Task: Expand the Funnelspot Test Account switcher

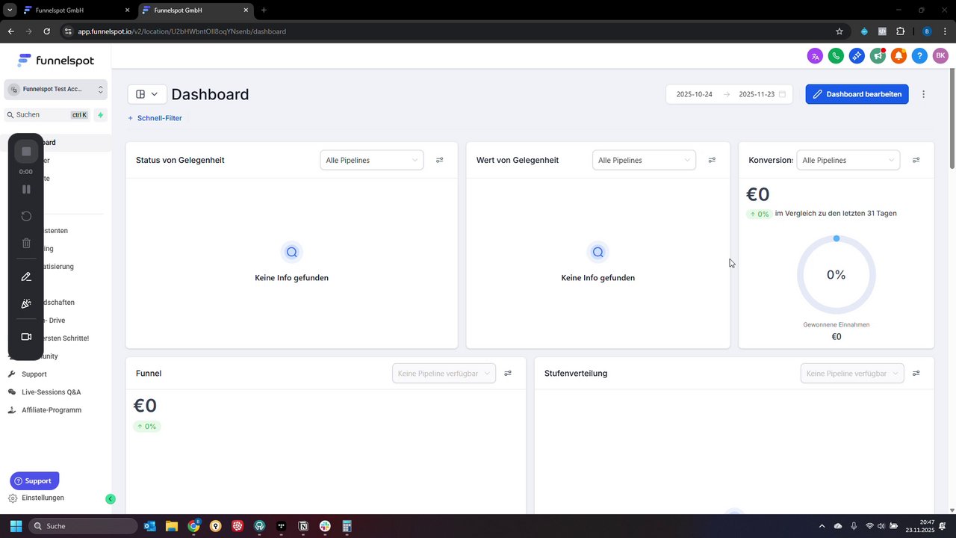Action: (56, 90)
